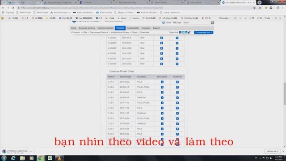Click into the site Search field
Image resolution: width=286 pixels, height=161 pixels.
(x=197, y=23)
